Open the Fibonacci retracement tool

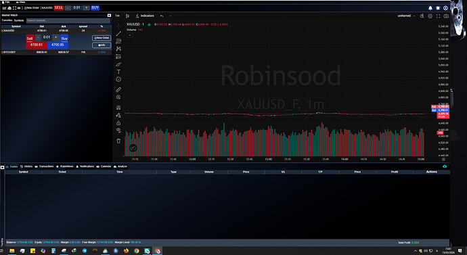click(118, 41)
